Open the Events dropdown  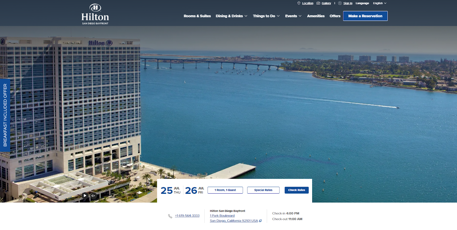(x=293, y=16)
